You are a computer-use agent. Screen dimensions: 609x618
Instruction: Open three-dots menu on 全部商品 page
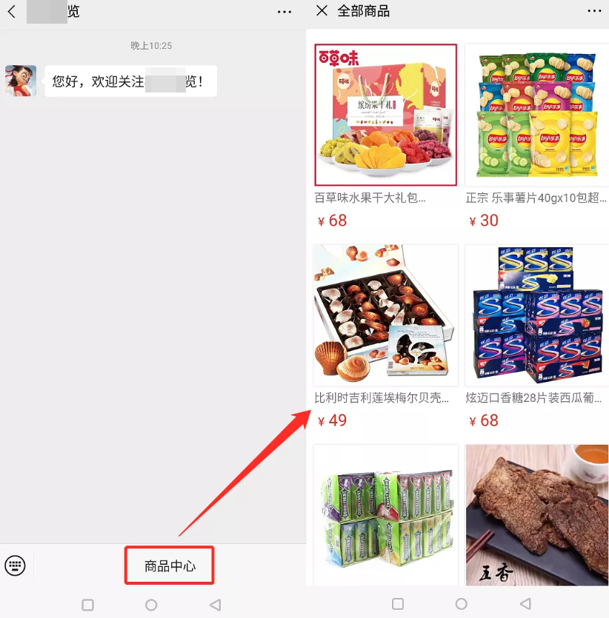pyautogui.click(x=594, y=10)
